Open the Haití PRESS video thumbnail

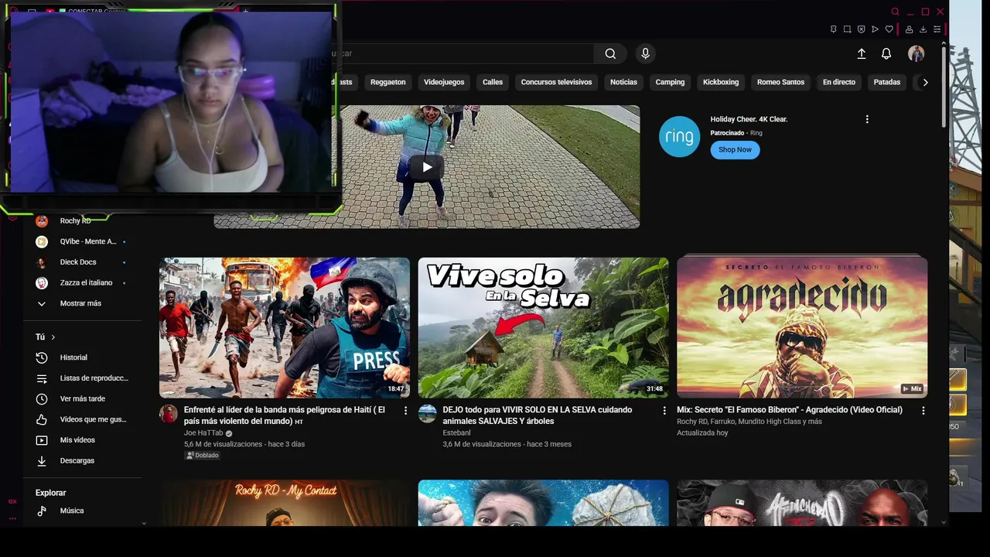point(285,328)
